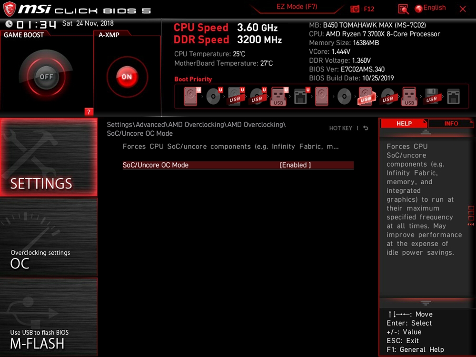Select the legacy USB CD/DVD boot icon
This screenshot has width=476, height=357.
pyautogui.click(x=387, y=97)
